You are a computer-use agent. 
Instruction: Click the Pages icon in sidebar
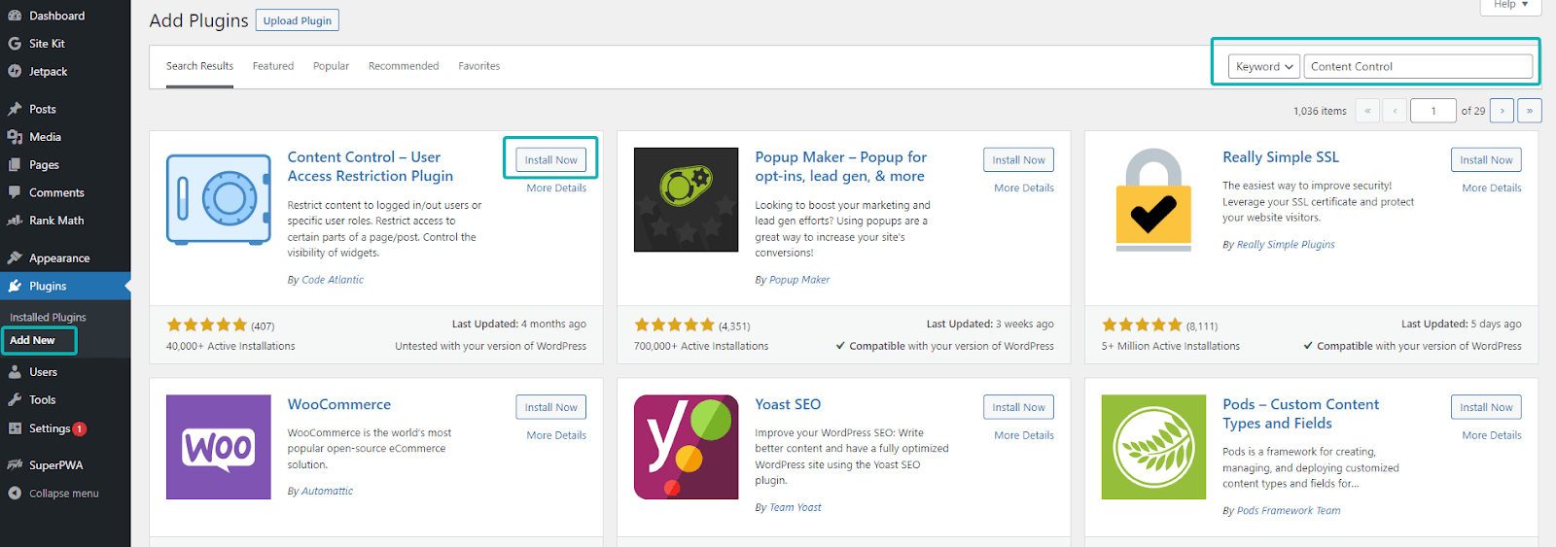point(15,165)
